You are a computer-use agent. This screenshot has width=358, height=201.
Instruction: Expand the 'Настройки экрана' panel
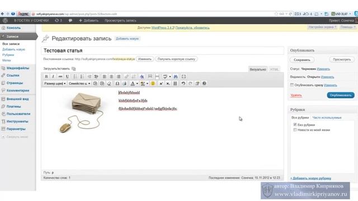click(323, 27)
